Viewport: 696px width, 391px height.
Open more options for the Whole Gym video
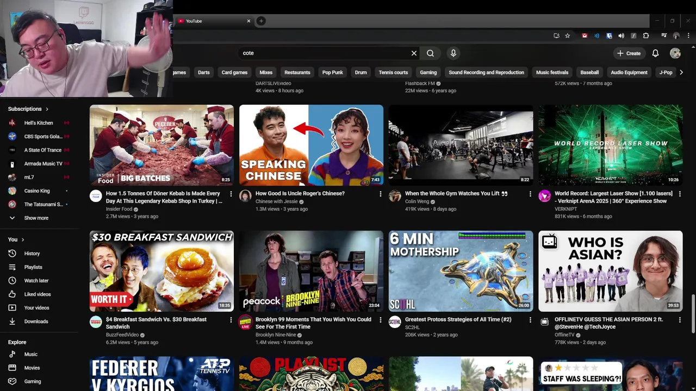pos(530,194)
